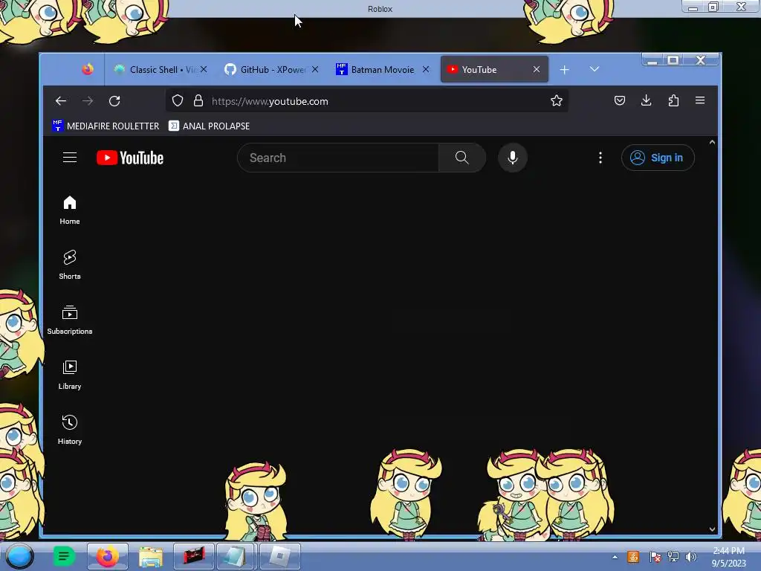Close the Classic Shell tab
The image size is (761, 571).
click(204, 69)
